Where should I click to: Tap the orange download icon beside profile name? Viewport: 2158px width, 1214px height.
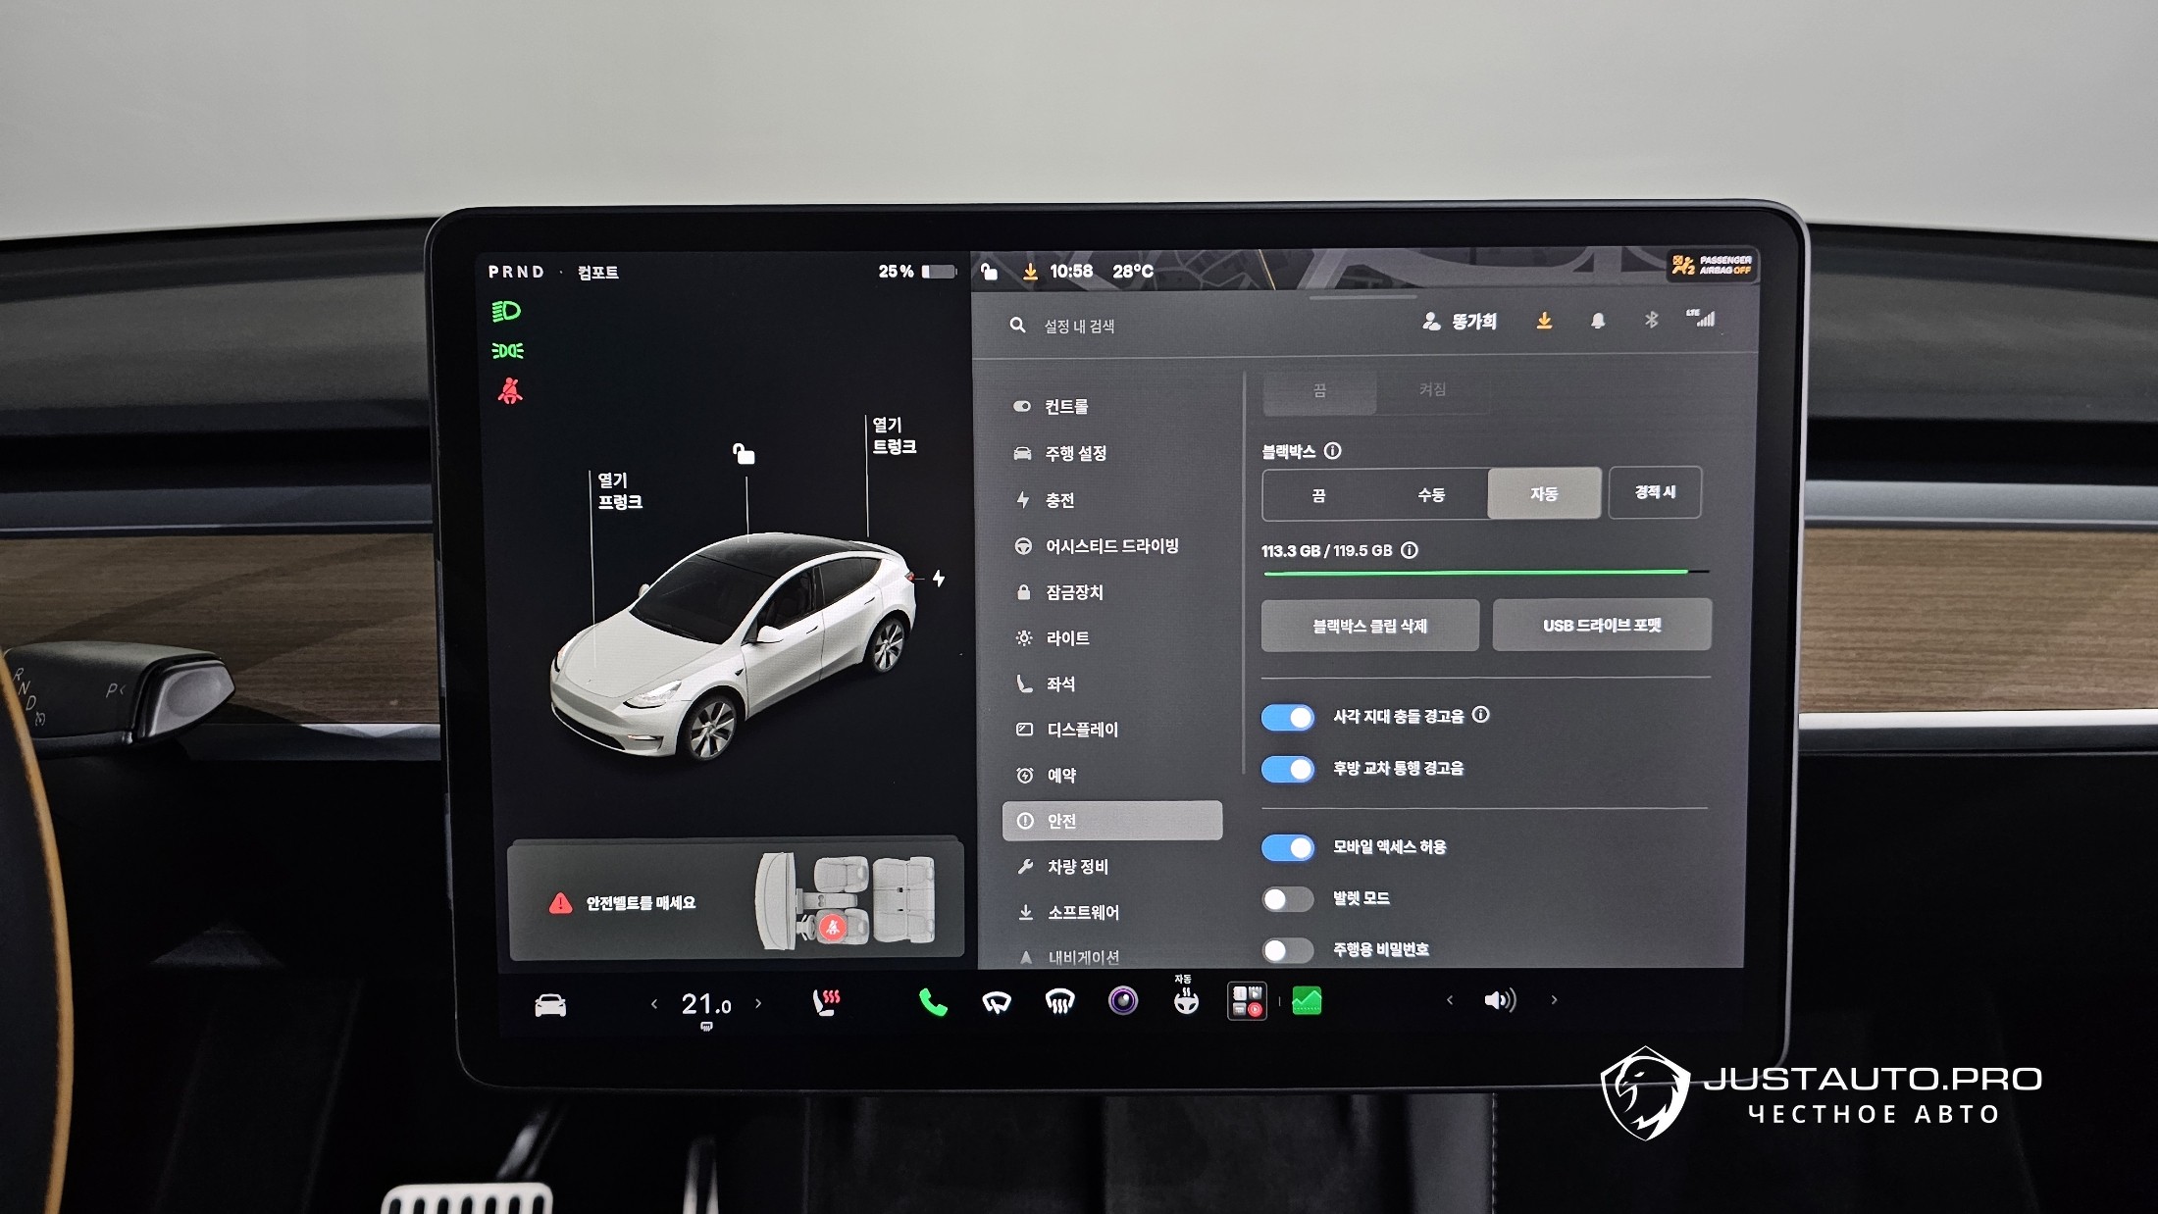click(x=1544, y=321)
